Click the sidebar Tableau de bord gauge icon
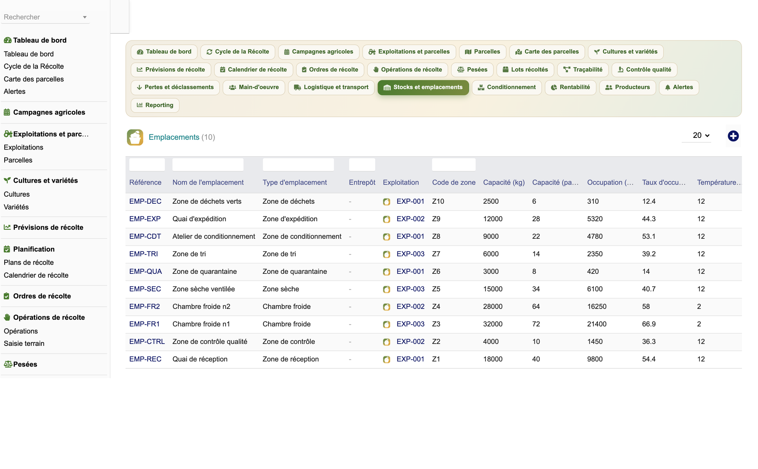The width and height of the screenshot is (758, 469). 7,40
